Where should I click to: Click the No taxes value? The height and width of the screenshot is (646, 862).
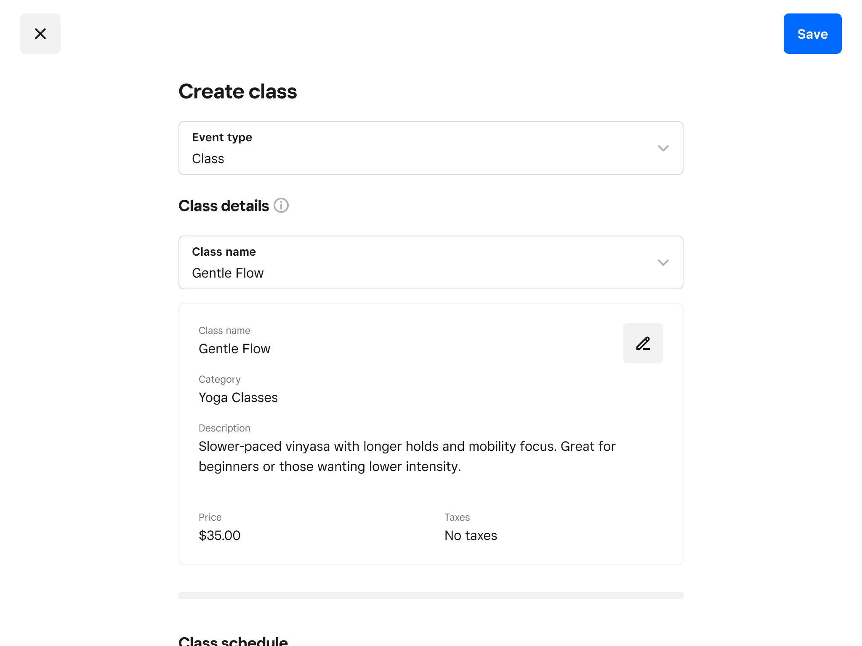pyautogui.click(x=471, y=535)
